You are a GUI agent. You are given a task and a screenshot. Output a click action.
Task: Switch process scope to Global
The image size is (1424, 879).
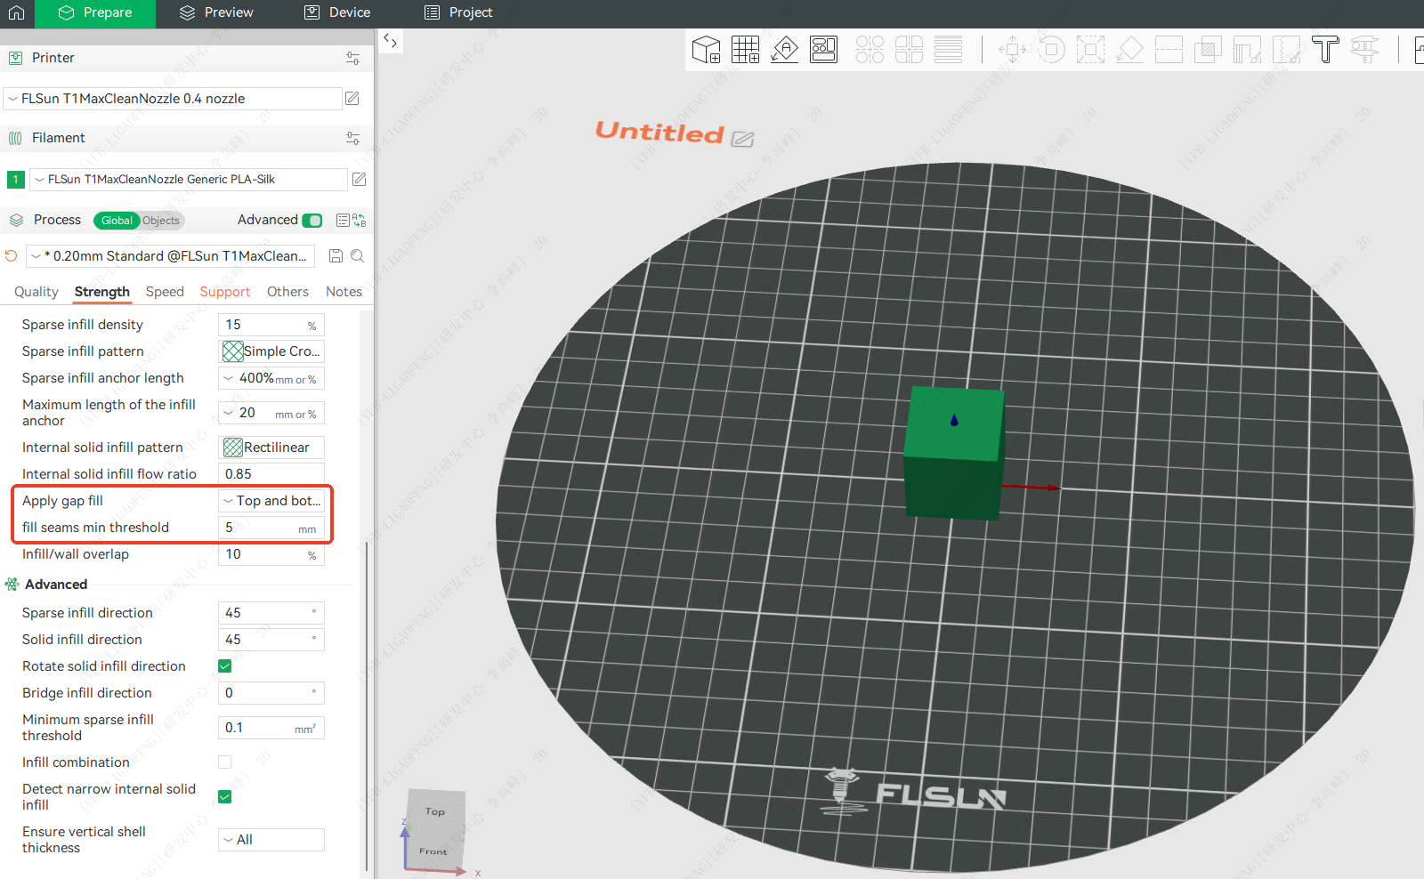[117, 221]
